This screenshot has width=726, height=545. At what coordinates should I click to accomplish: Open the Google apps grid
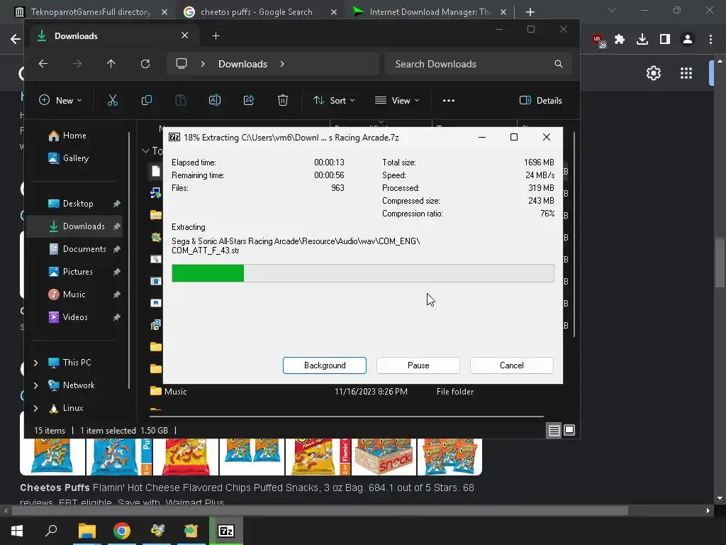coord(686,73)
